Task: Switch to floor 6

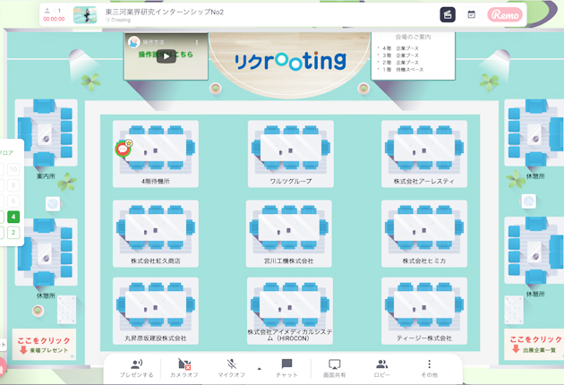Action: [x=13, y=201]
